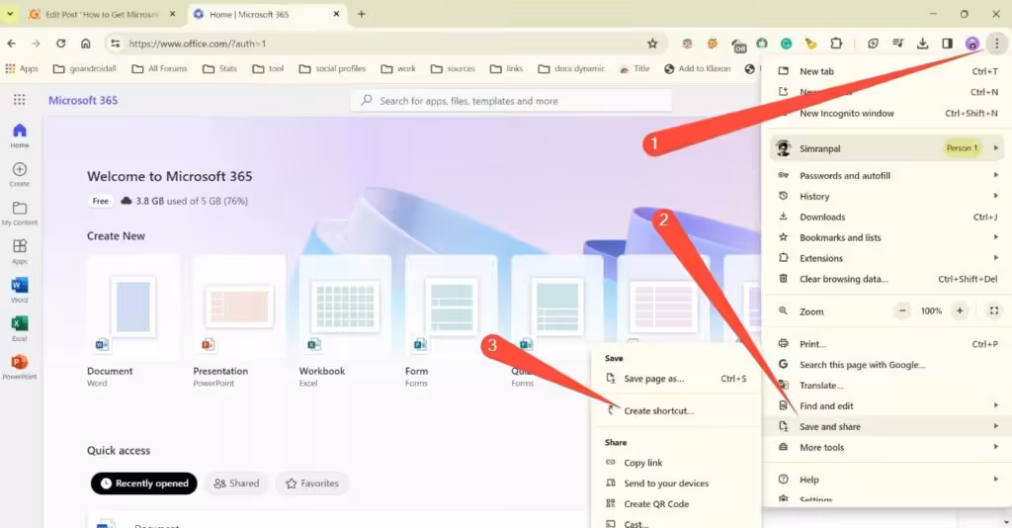Select Send to your devices
1012x528 pixels.
coord(676,484)
